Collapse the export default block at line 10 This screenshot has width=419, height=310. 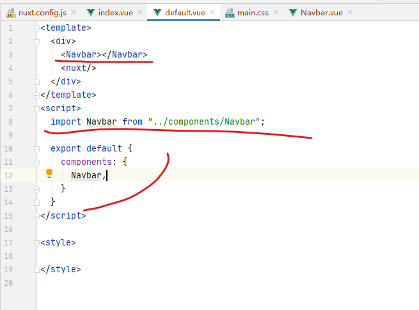37,149
